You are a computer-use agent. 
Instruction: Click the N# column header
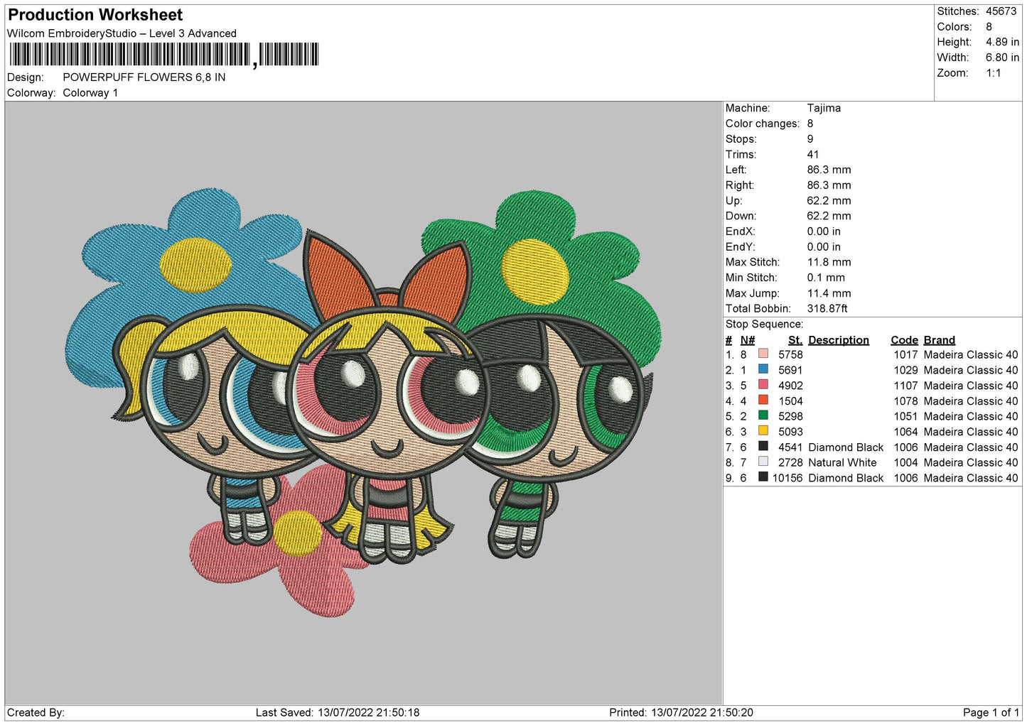click(x=747, y=340)
